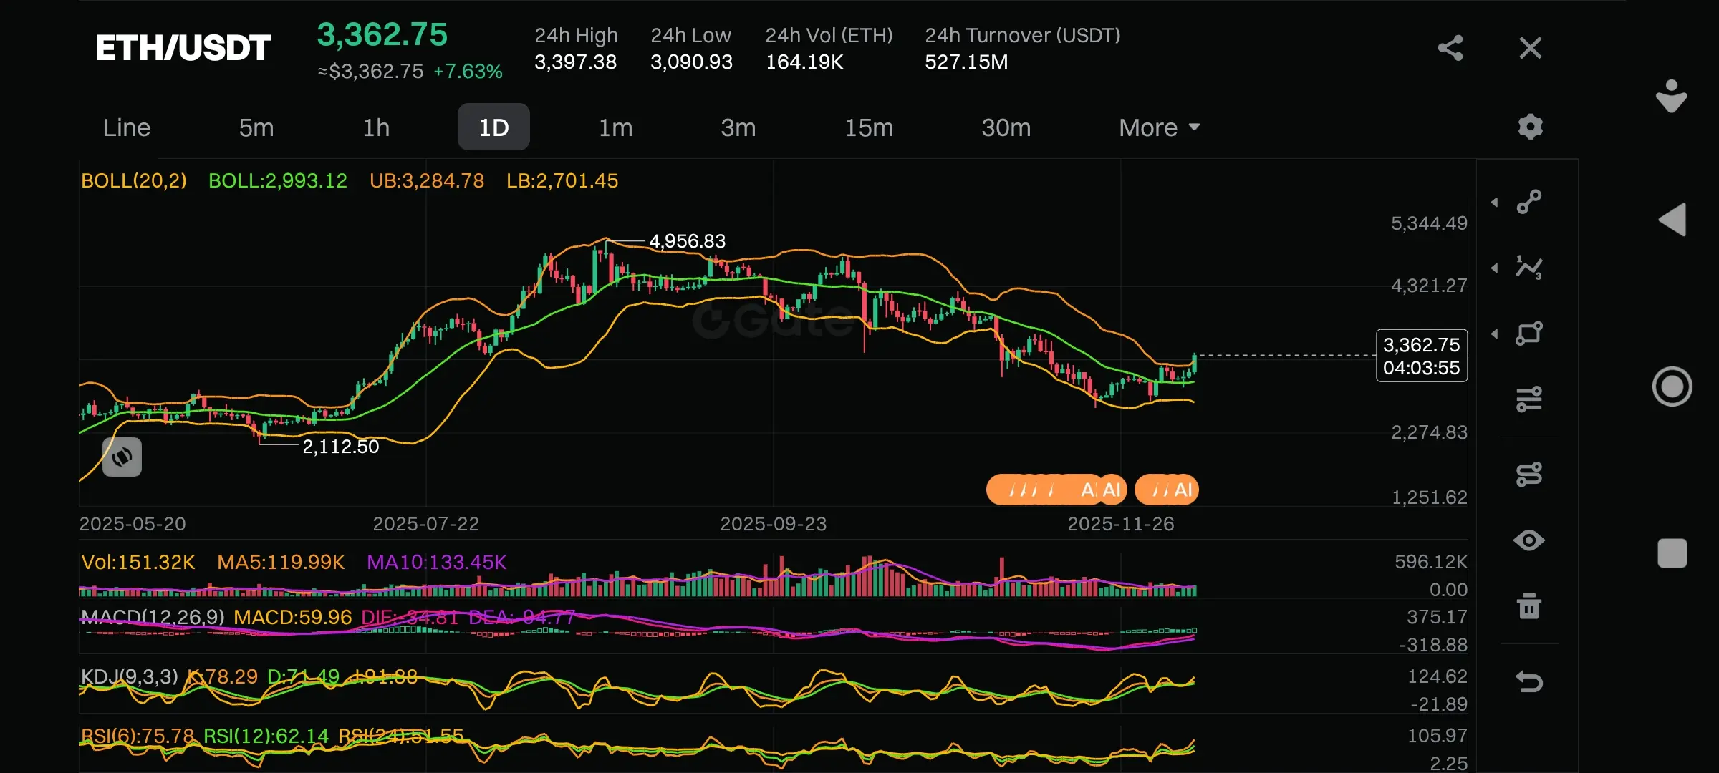Select the line segment drawing tool
This screenshot has width=1719, height=773.
coord(1529,202)
